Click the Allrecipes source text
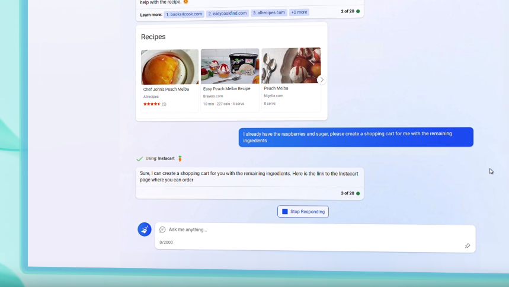509x287 pixels. coord(151,97)
